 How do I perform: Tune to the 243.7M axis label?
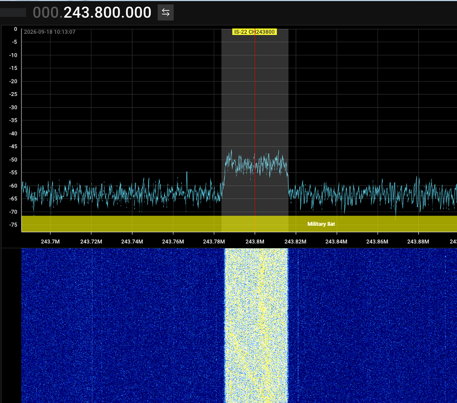[x=50, y=241]
